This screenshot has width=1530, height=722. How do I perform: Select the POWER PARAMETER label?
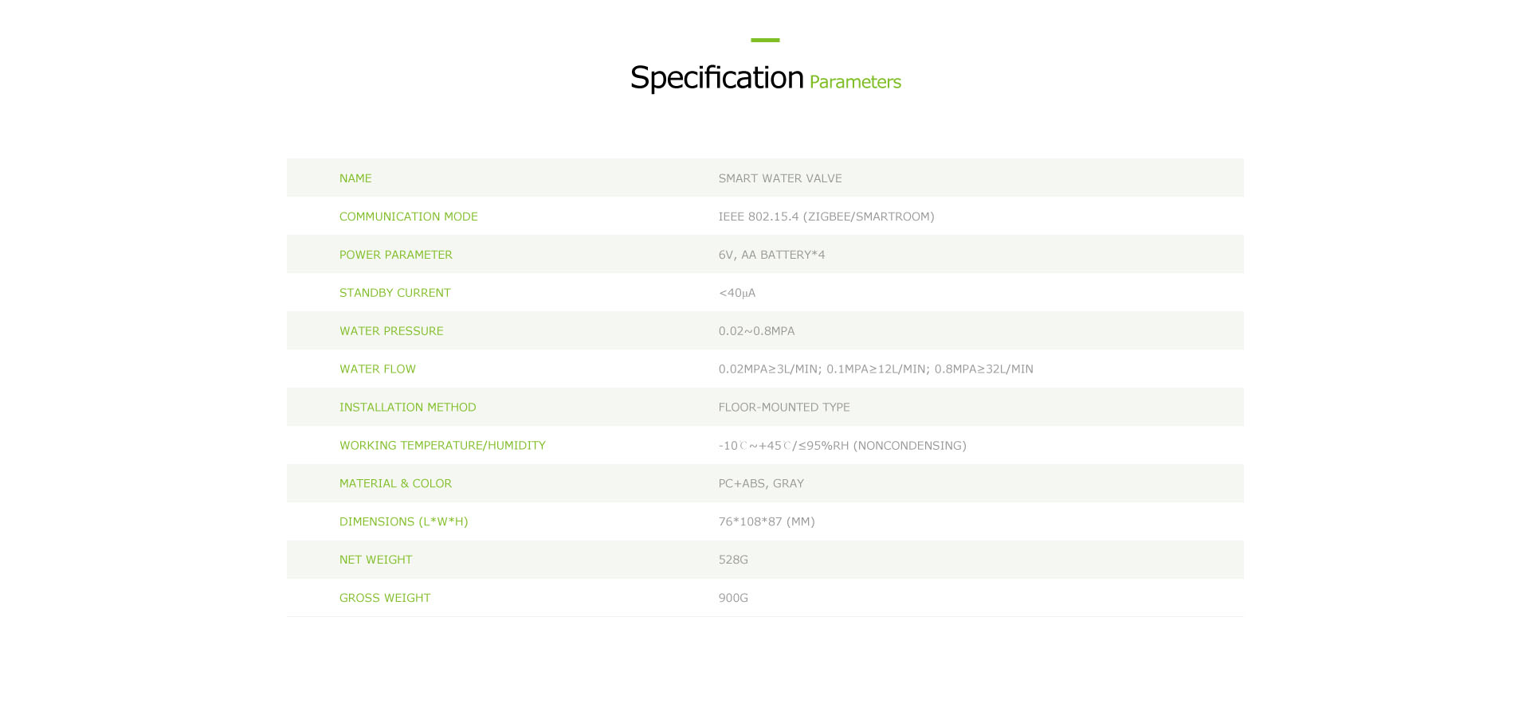tap(396, 255)
